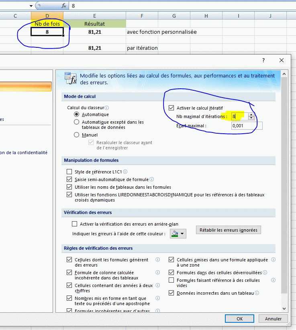Click scrollbar up arrow in options panel
Screen dimensions: 296x330
pyautogui.click(x=284, y=74)
